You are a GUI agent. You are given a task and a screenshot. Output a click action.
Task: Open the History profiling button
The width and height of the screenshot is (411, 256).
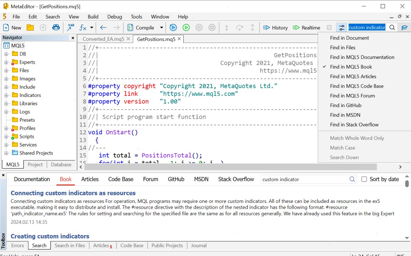[275, 28]
